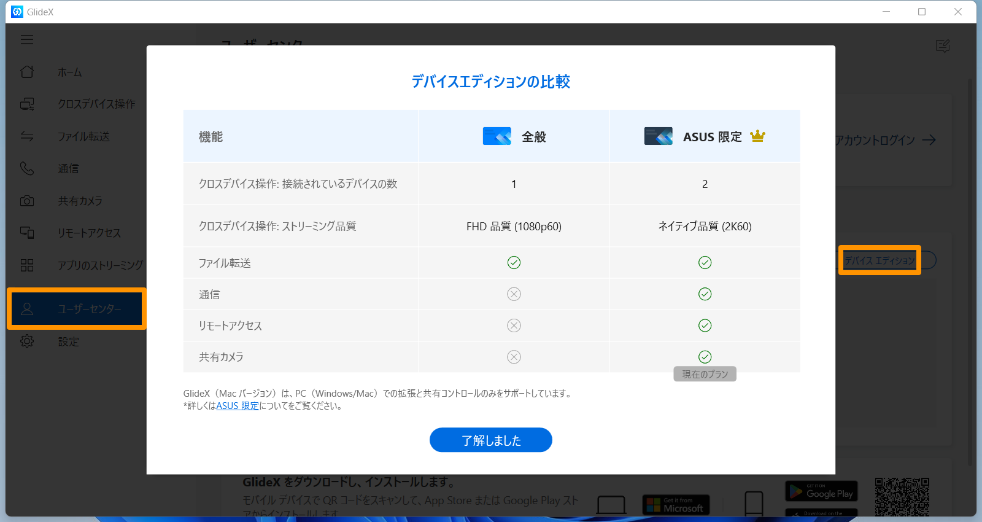Viewport: 982px width, 522px height.
Task: Select the cross-device operation icon
Action: coord(27,104)
